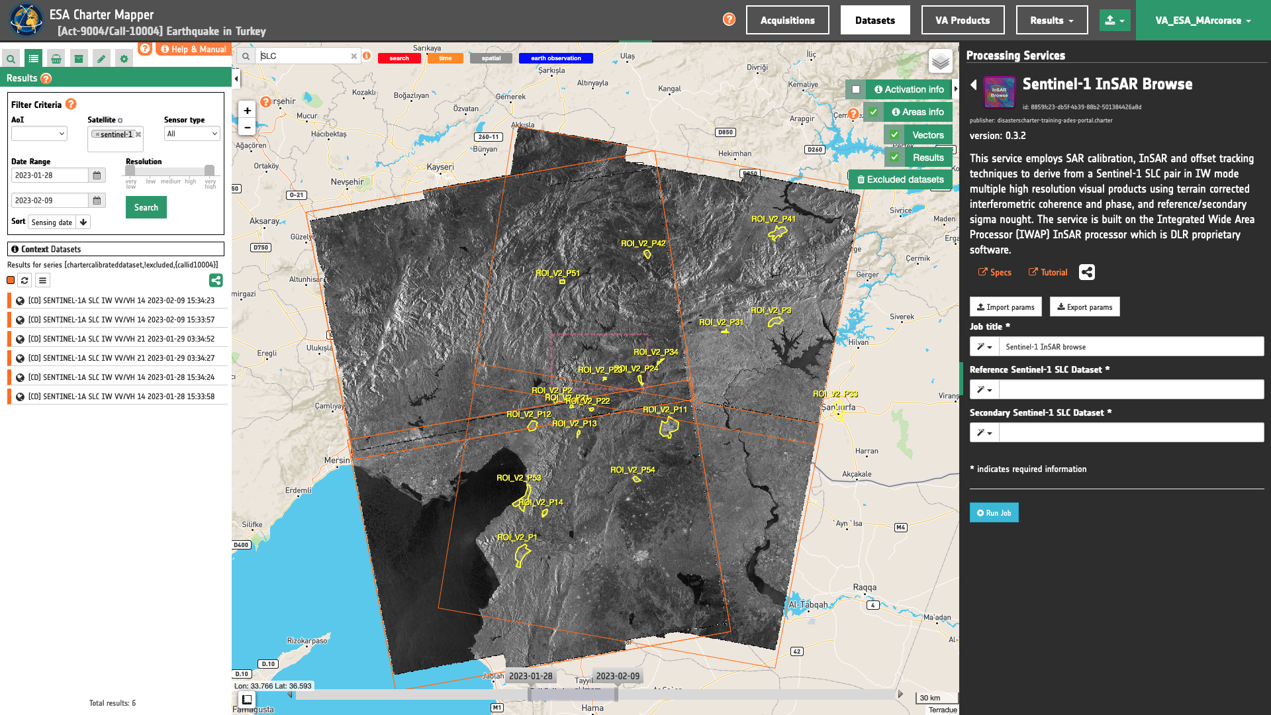Expand the Activation info side arrow
This screenshot has width=1271, height=715.
955,89
